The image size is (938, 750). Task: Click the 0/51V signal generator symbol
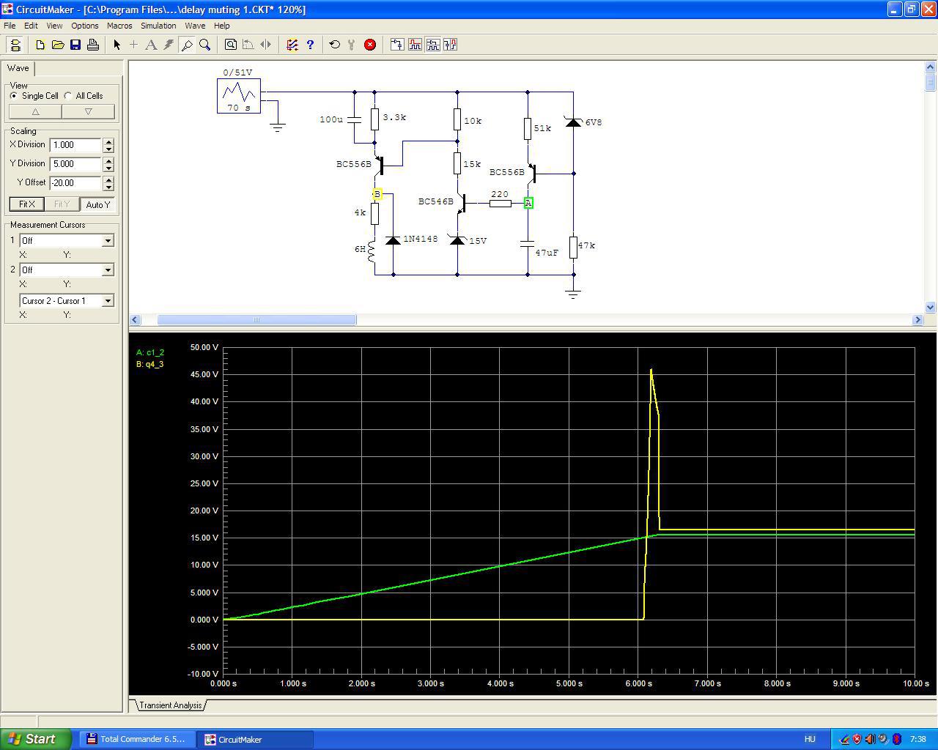239,96
